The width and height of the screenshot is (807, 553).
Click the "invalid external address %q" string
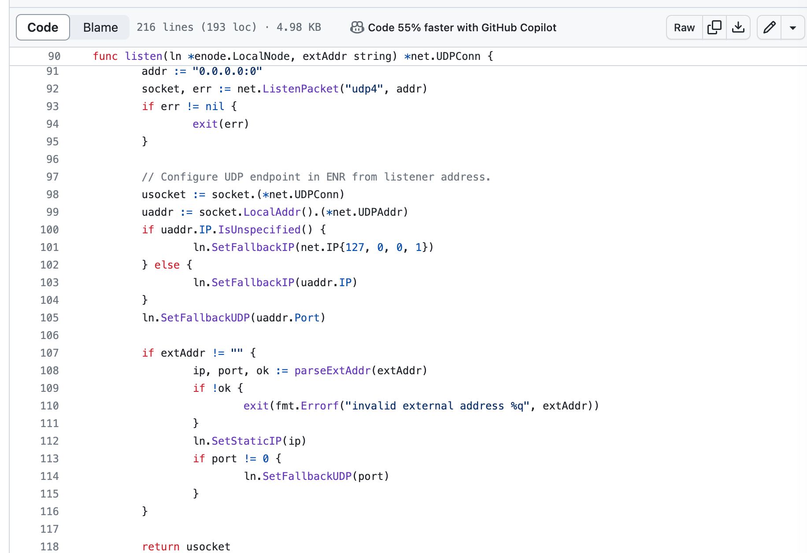click(437, 406)
